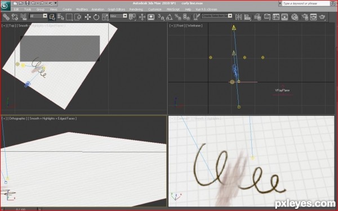The height and width of the screenshot is (211, 338).
Task: Toggle Percent Snap
Action: [x=178, y=17]
